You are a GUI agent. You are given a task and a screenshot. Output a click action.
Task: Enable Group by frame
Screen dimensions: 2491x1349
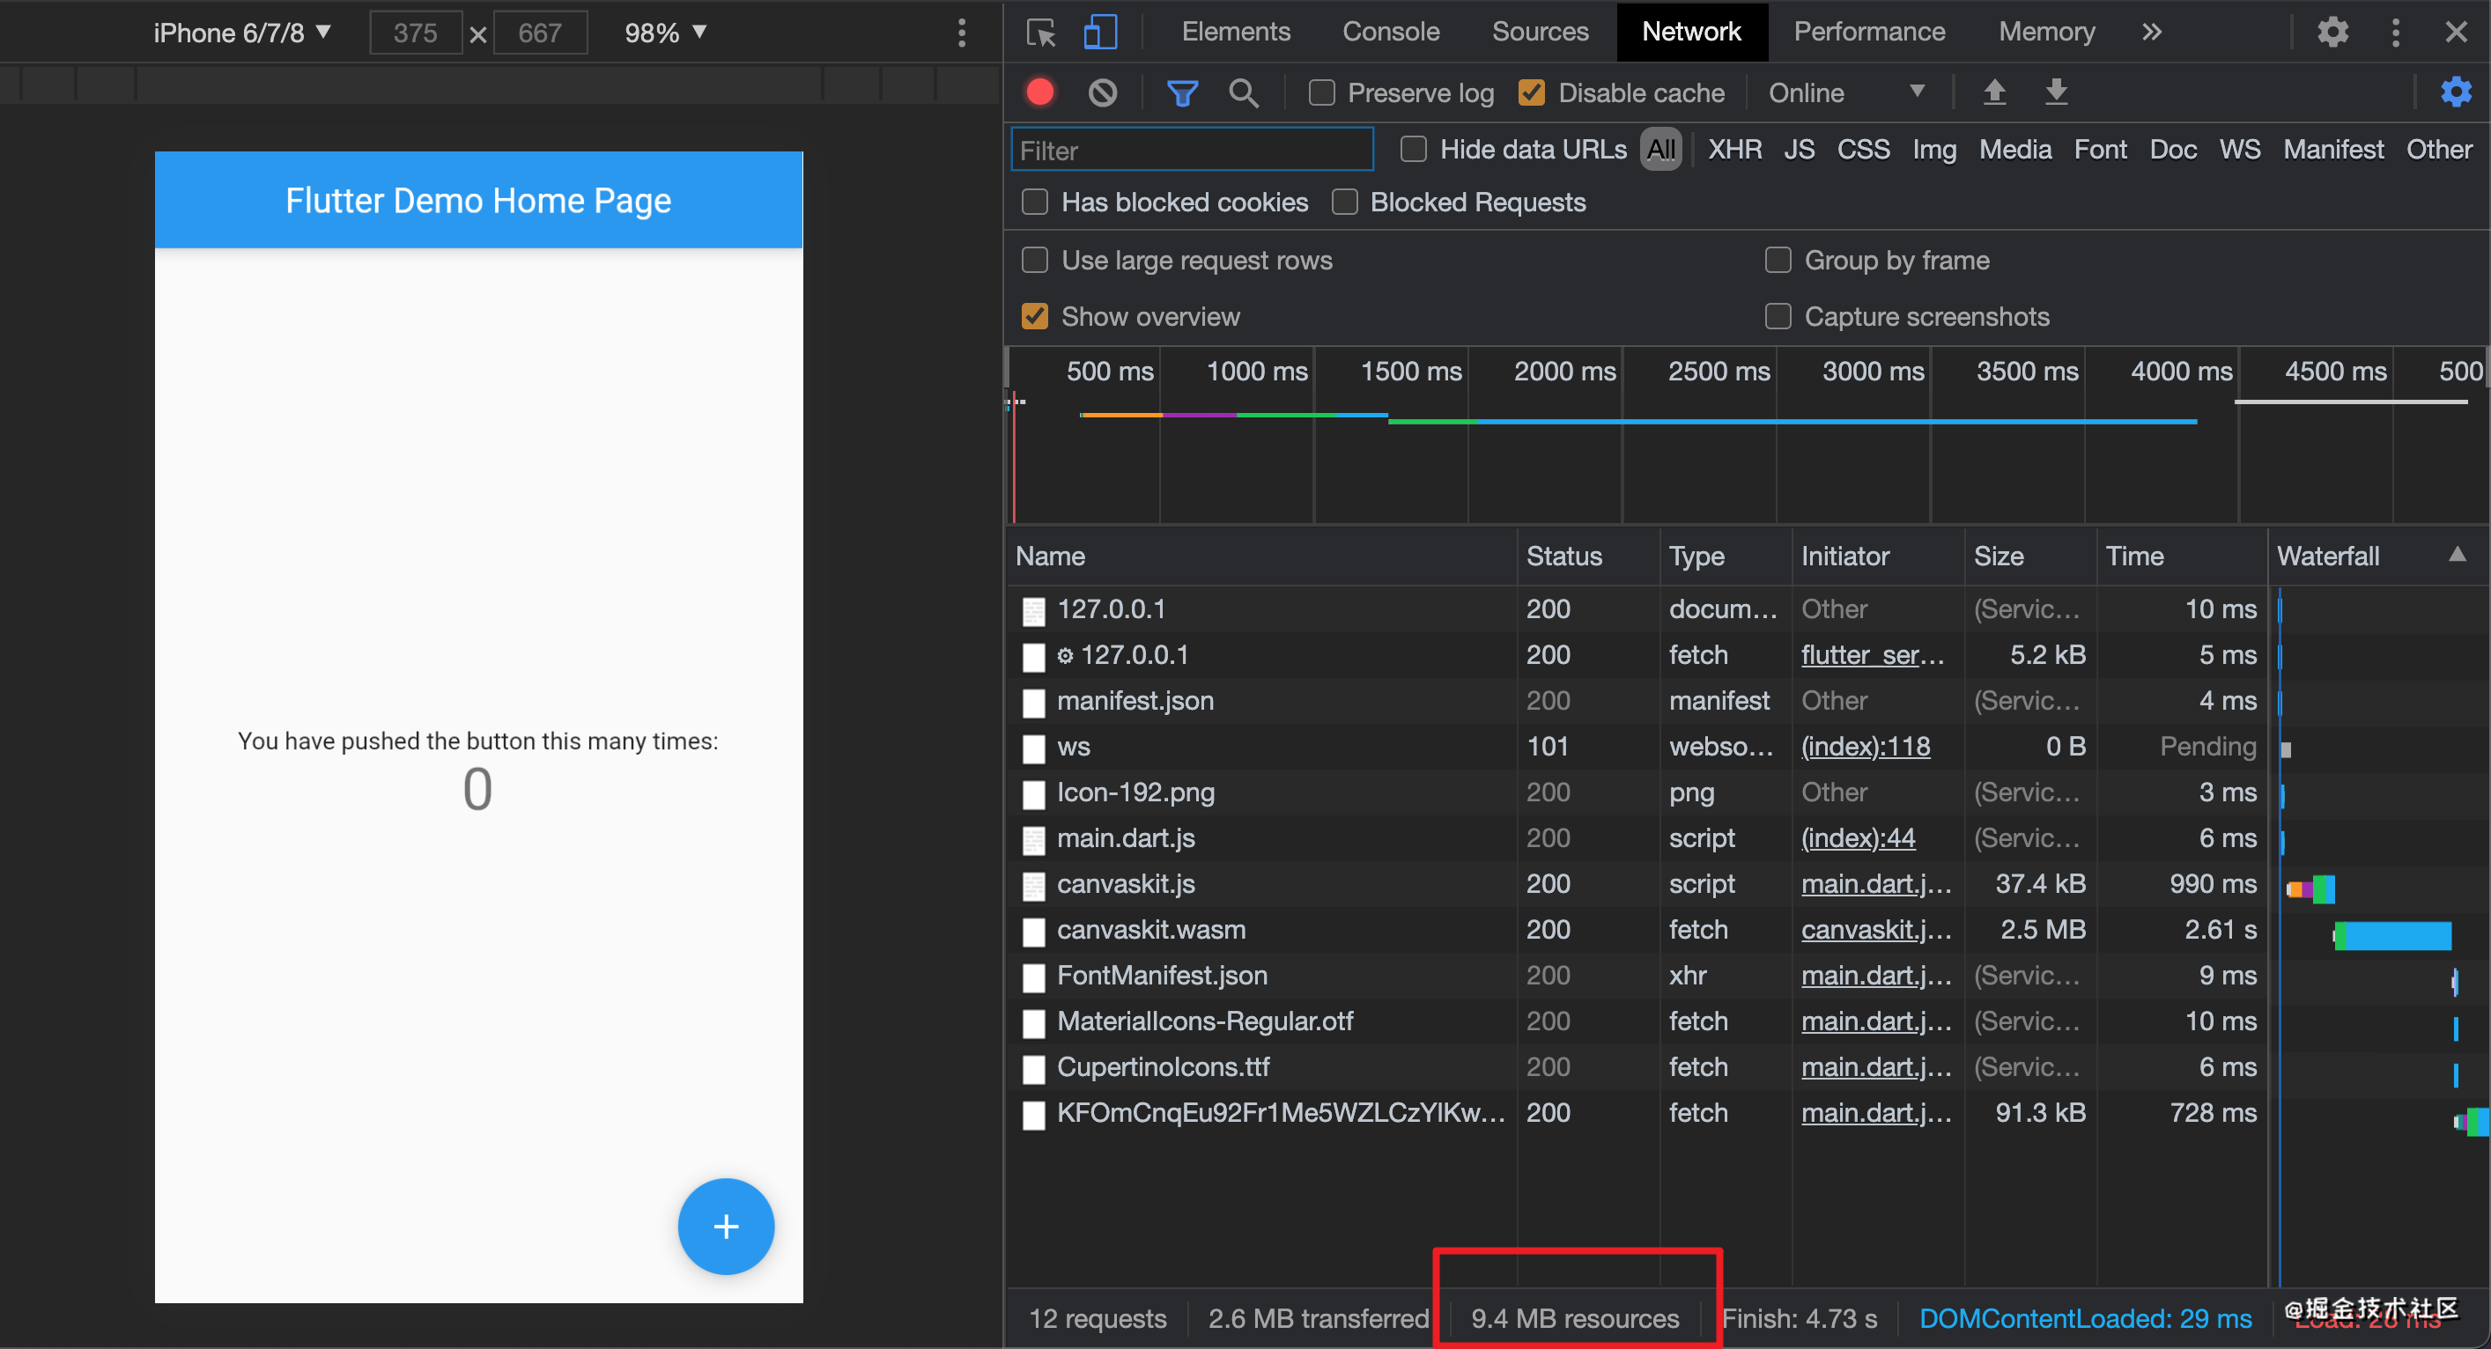coord(1778,260)
